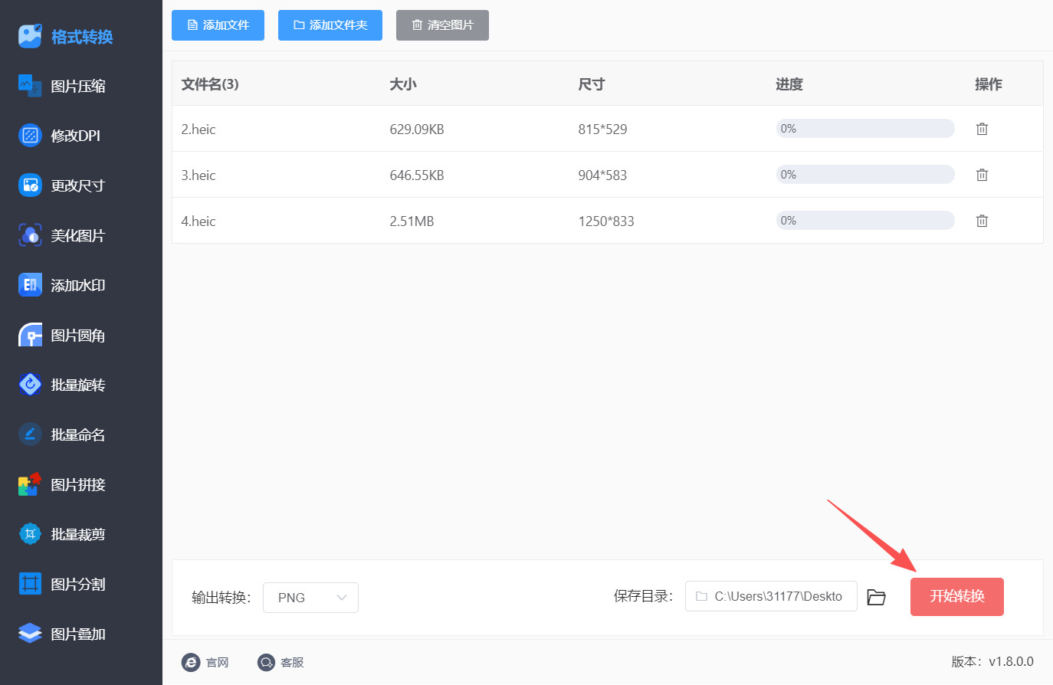Click the 保存目录 path input field
Image resolution: width=1053 pixels, height=685 pixels.
(x=771, y=596)
